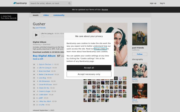The image size is (180, 112).
Task: Click the black X supporter avatar
Action: [116, 78]
